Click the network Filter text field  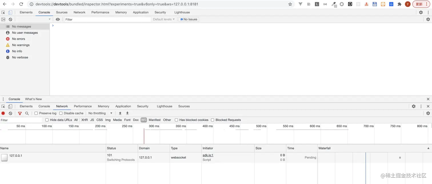click(21, 120)
